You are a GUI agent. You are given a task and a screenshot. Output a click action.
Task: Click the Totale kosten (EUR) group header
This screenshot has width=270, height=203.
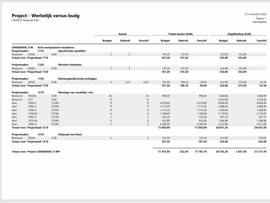click(180, 34)
